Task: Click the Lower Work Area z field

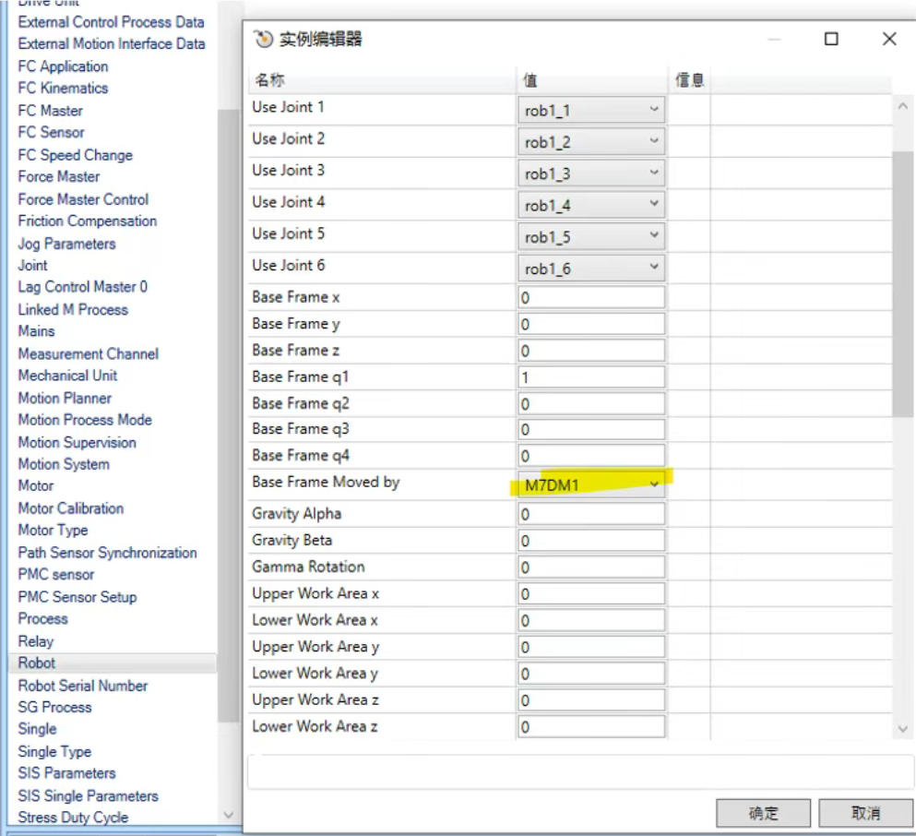Action: click(590, 727)
